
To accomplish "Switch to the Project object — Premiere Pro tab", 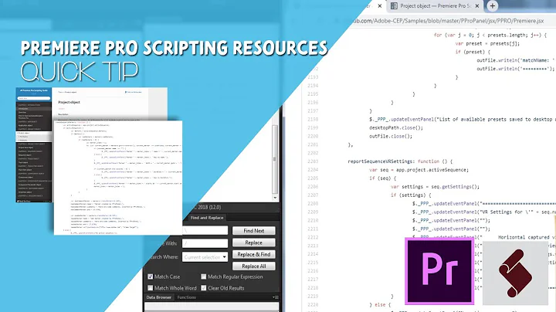I will pyautogui.click(x=436, y=6).
